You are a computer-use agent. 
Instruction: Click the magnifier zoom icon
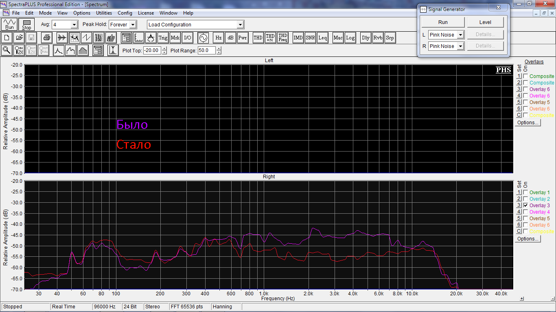7,50
